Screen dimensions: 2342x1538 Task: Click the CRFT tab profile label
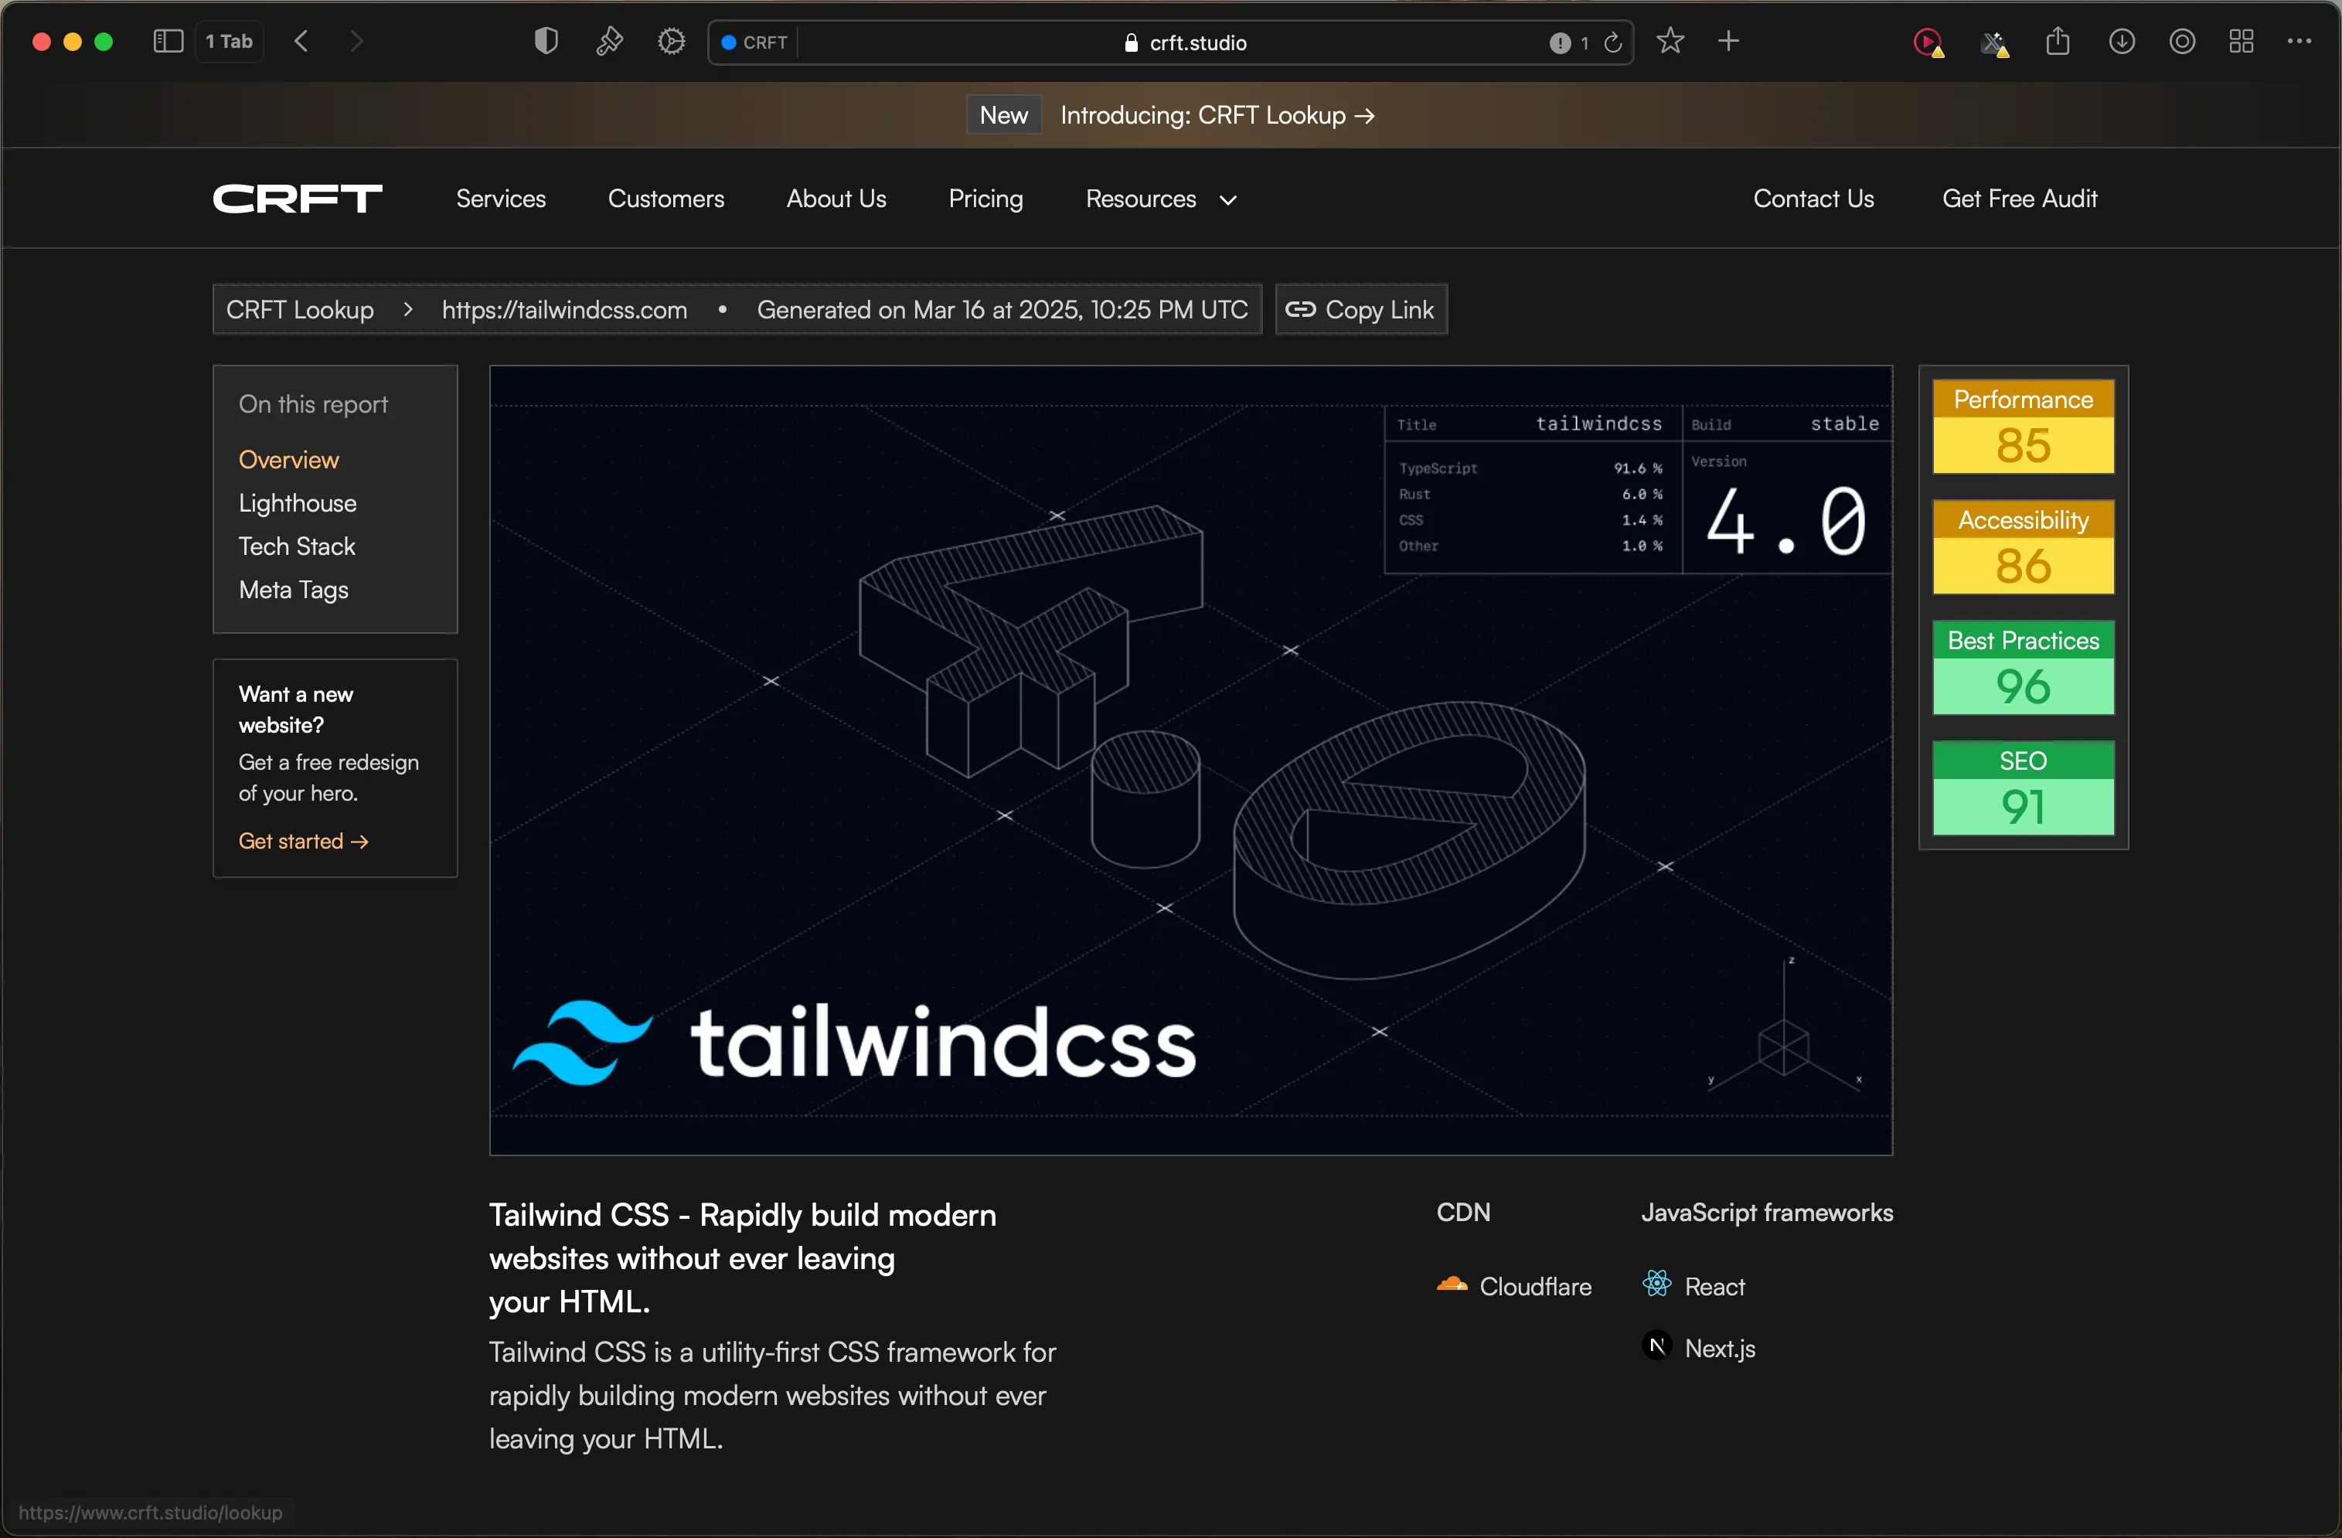click(x=754, y=43)
